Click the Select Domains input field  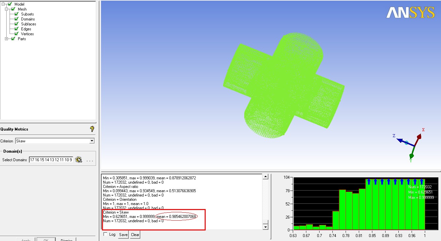click(51, 160)
